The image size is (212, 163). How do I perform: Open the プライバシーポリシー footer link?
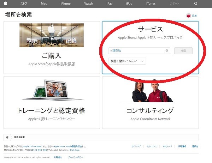(76, 157)
